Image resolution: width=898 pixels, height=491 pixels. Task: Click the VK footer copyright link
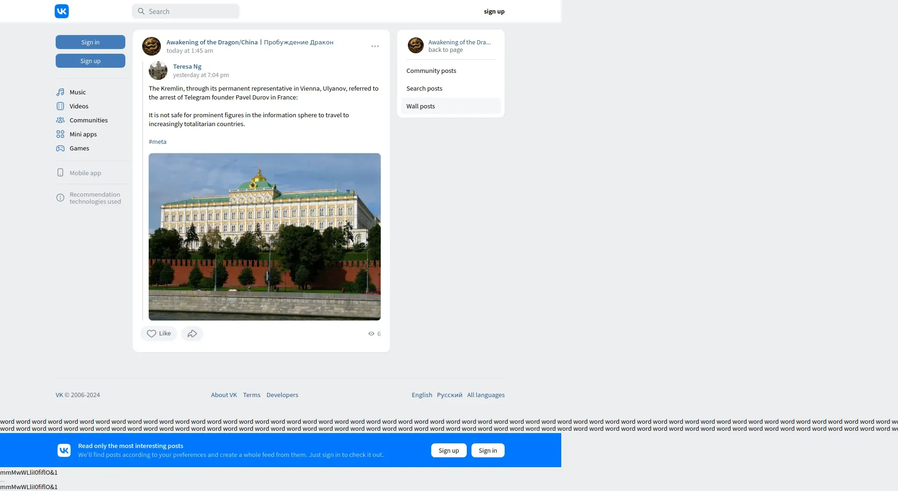point(59,395)
